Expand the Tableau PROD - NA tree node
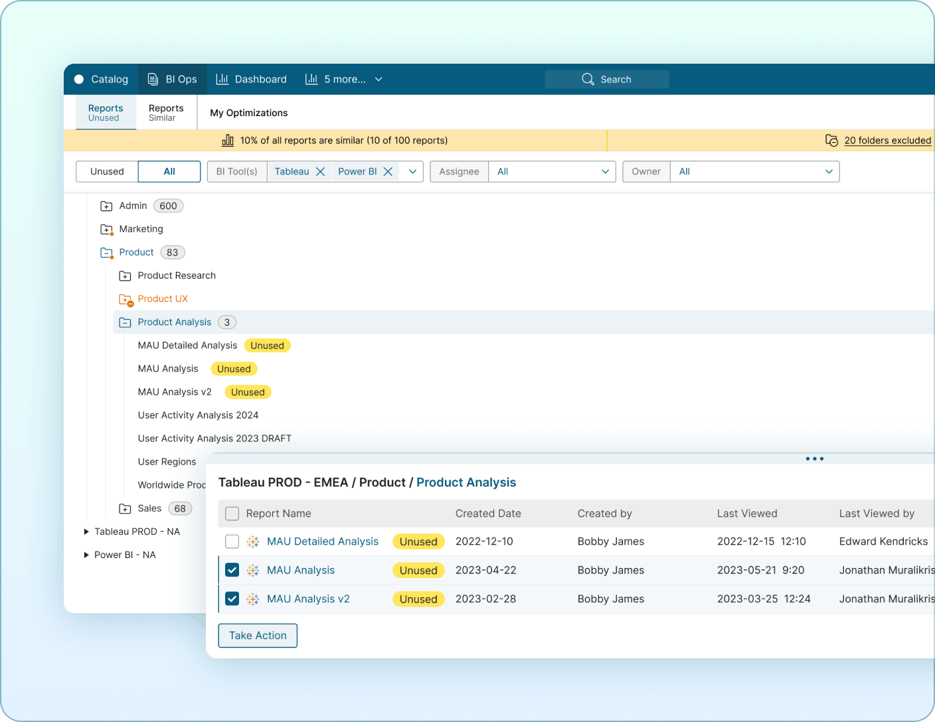 click(x=86, y=531)
